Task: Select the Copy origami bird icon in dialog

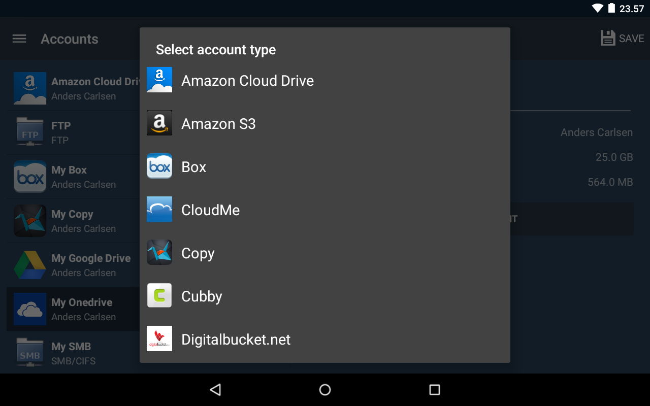Action: (159, 252)
